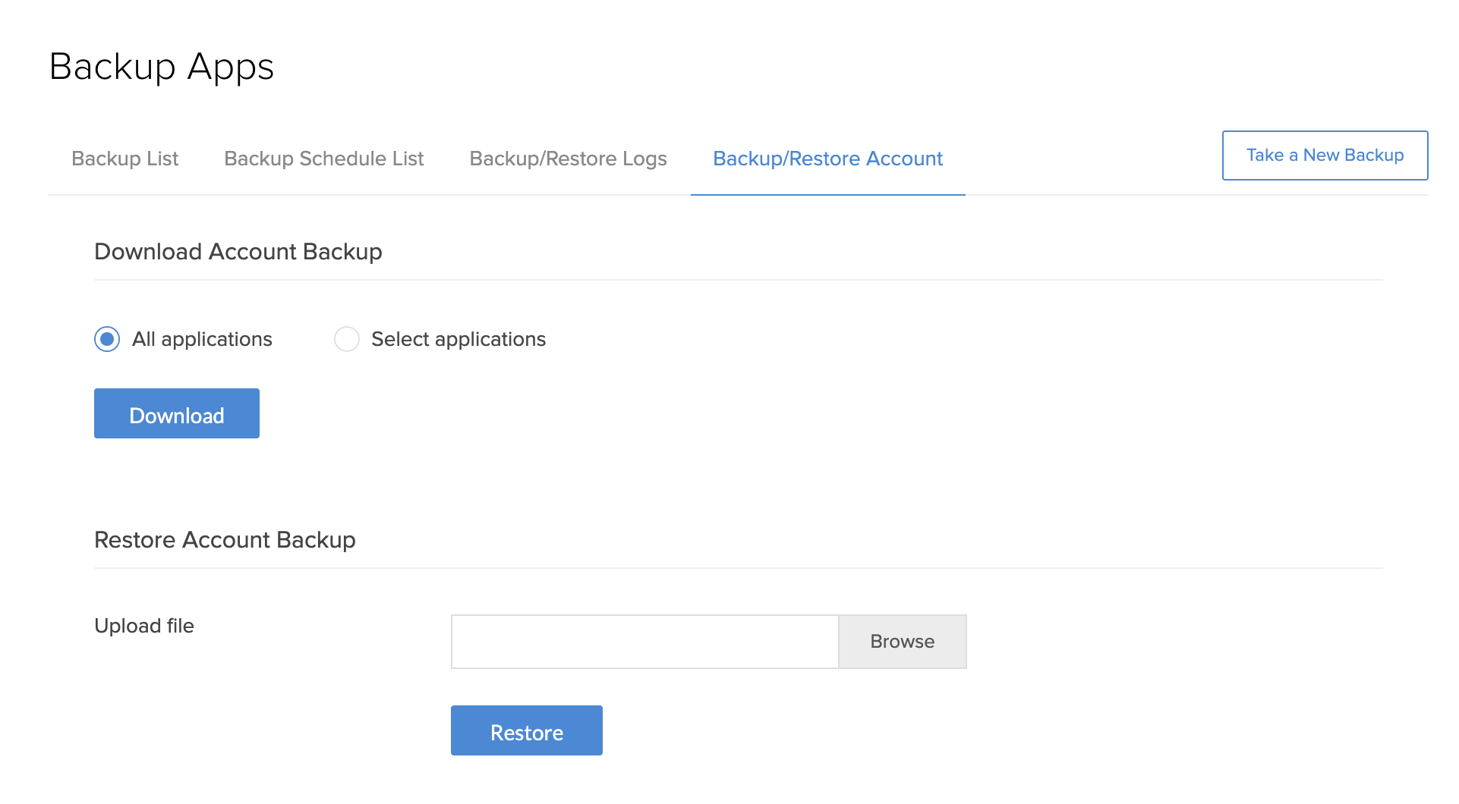This screenshot has width=1459, height=804.
Task: Go to the Backup/Restore Logs tab
Action: pos(568,159)
